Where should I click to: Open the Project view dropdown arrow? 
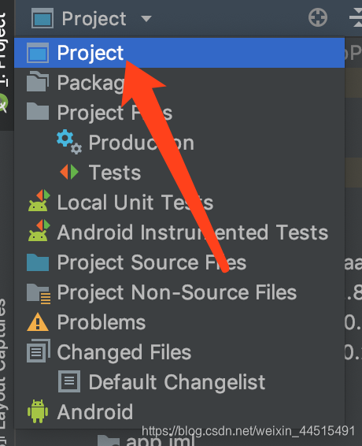pos(146,19)
